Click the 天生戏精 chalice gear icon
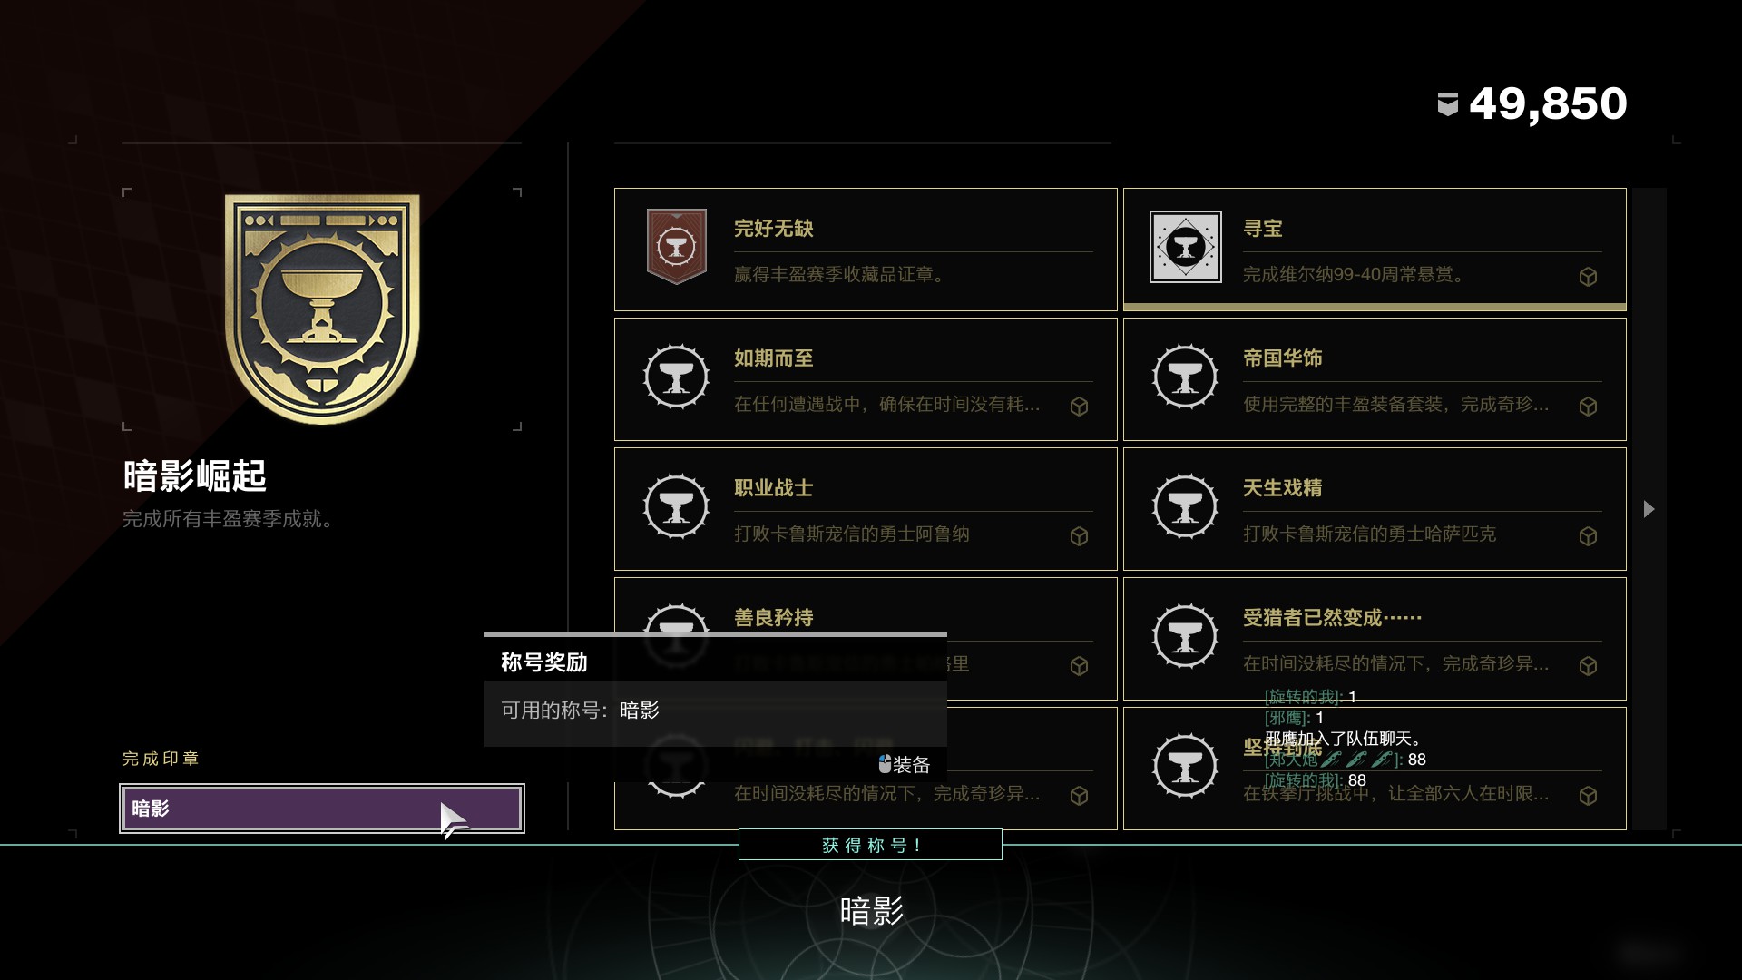The image size is (1742, 980). tap(1185, 506)
